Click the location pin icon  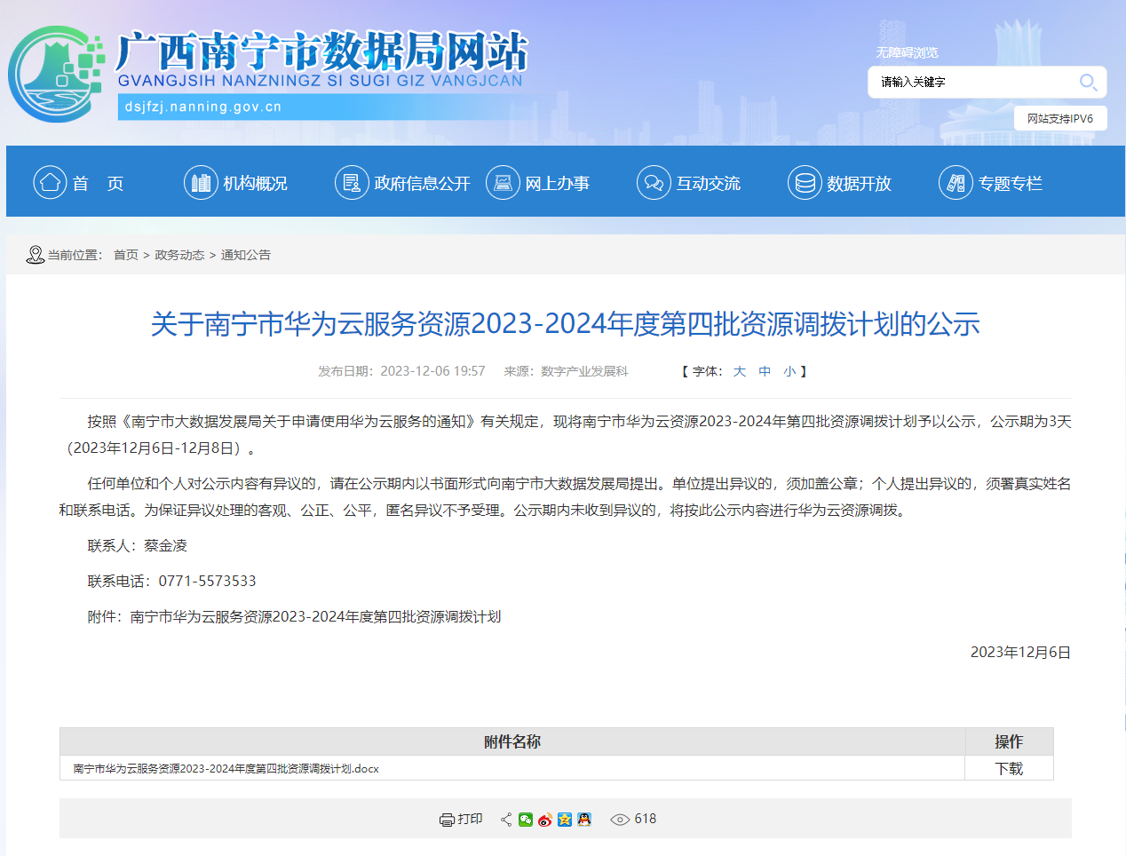point(36,255)
